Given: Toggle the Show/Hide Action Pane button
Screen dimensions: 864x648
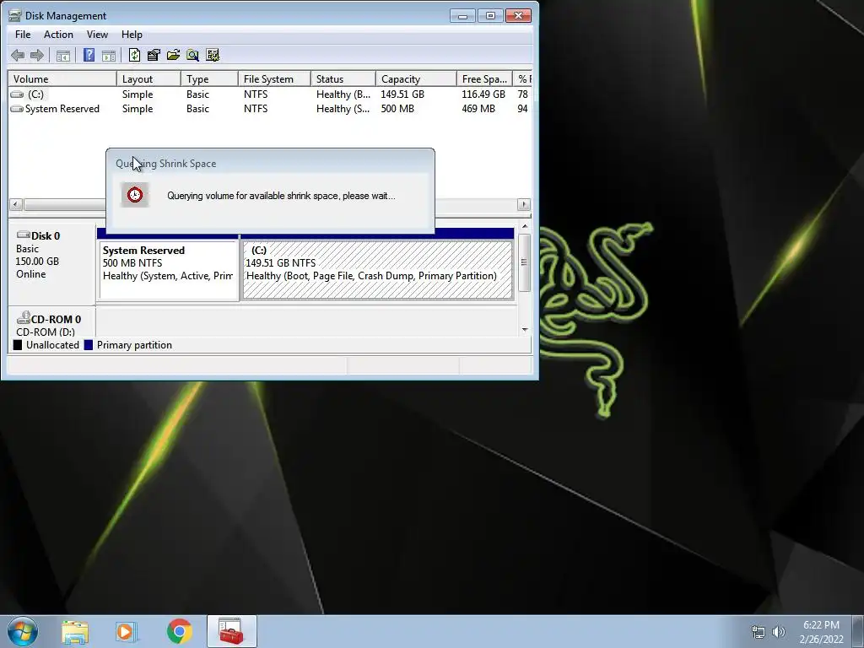Looking at the screenshot, I should tap(109, 55).
